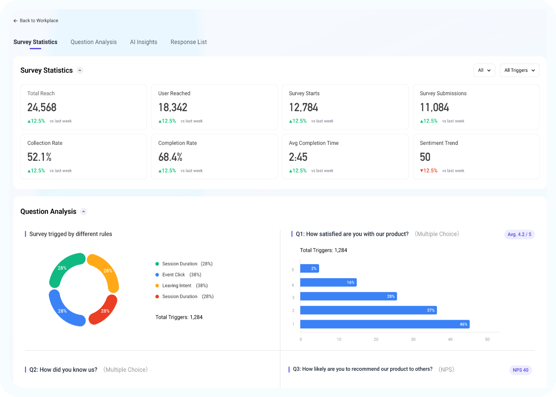Click the chevron inside All Triggers selector
556x397 pixels.
pyautogui.click(x=533, y=70)
